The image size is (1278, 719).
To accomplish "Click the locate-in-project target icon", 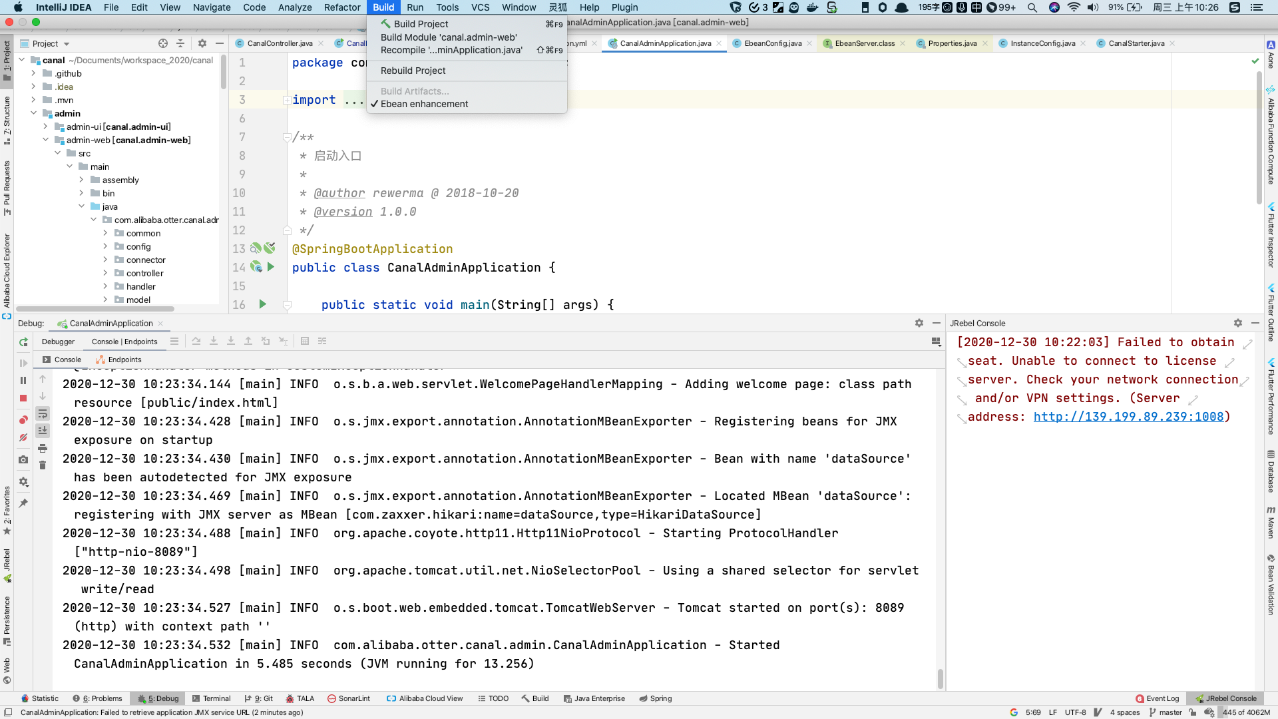I will point(163,43).
